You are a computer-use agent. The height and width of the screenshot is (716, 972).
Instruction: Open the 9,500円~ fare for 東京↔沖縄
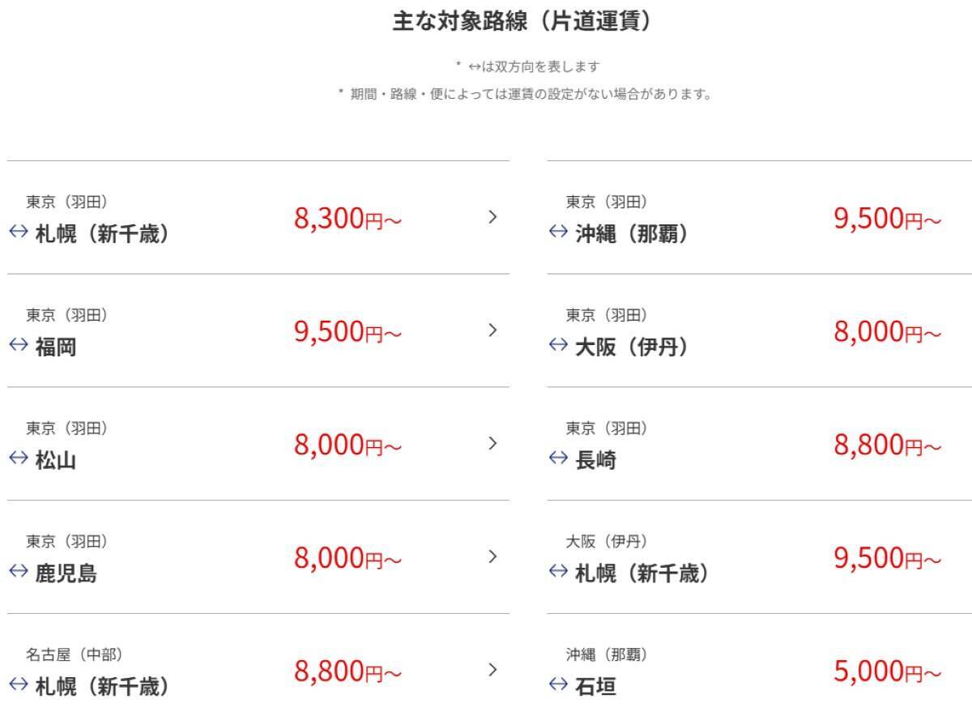coord(887,219)
